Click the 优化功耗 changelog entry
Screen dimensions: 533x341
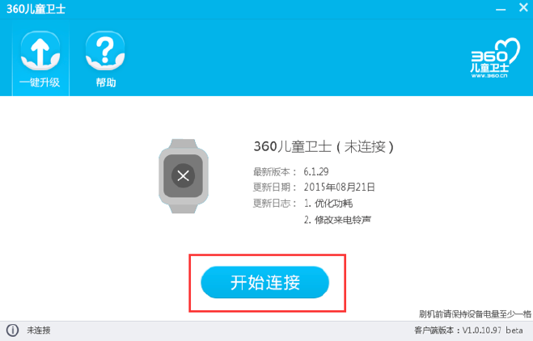(x=328, y=204)
